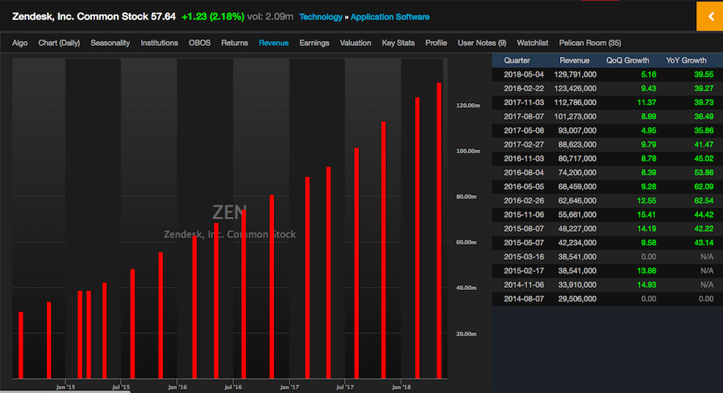Switch to Chart (Daily) tab
This screenshot has height=393, width=723.
click(x=59, y=43)
